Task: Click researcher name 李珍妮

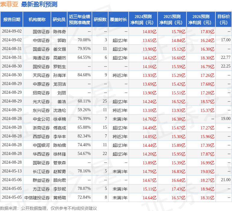Action: (x=60, y=189)
